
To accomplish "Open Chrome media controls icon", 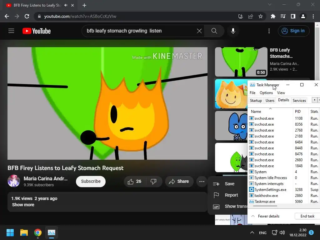I will (x=283, y=16).
